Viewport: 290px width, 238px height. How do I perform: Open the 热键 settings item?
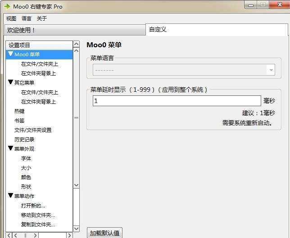pyautogui.click(x=19, y=111)
